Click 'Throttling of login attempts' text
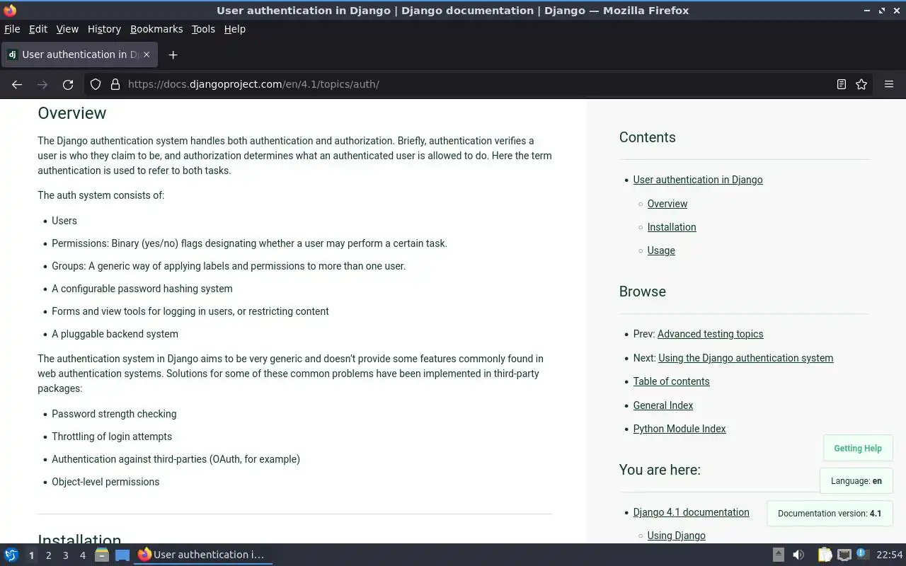The width and height of the screenshot is (906, 566). [112, 437]
